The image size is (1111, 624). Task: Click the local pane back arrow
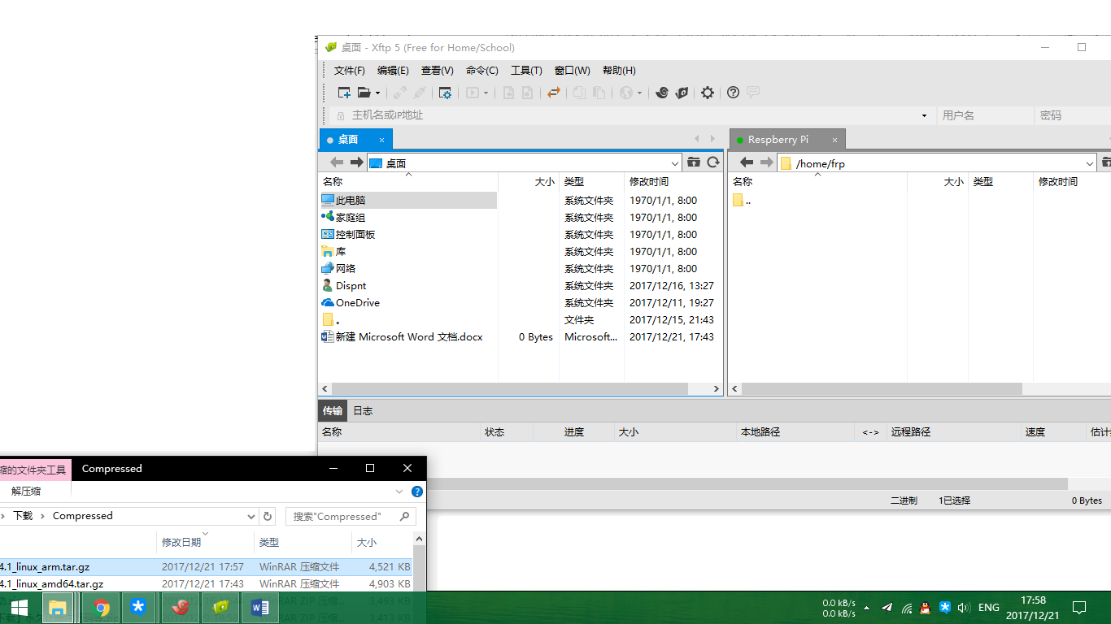point(336,162)
